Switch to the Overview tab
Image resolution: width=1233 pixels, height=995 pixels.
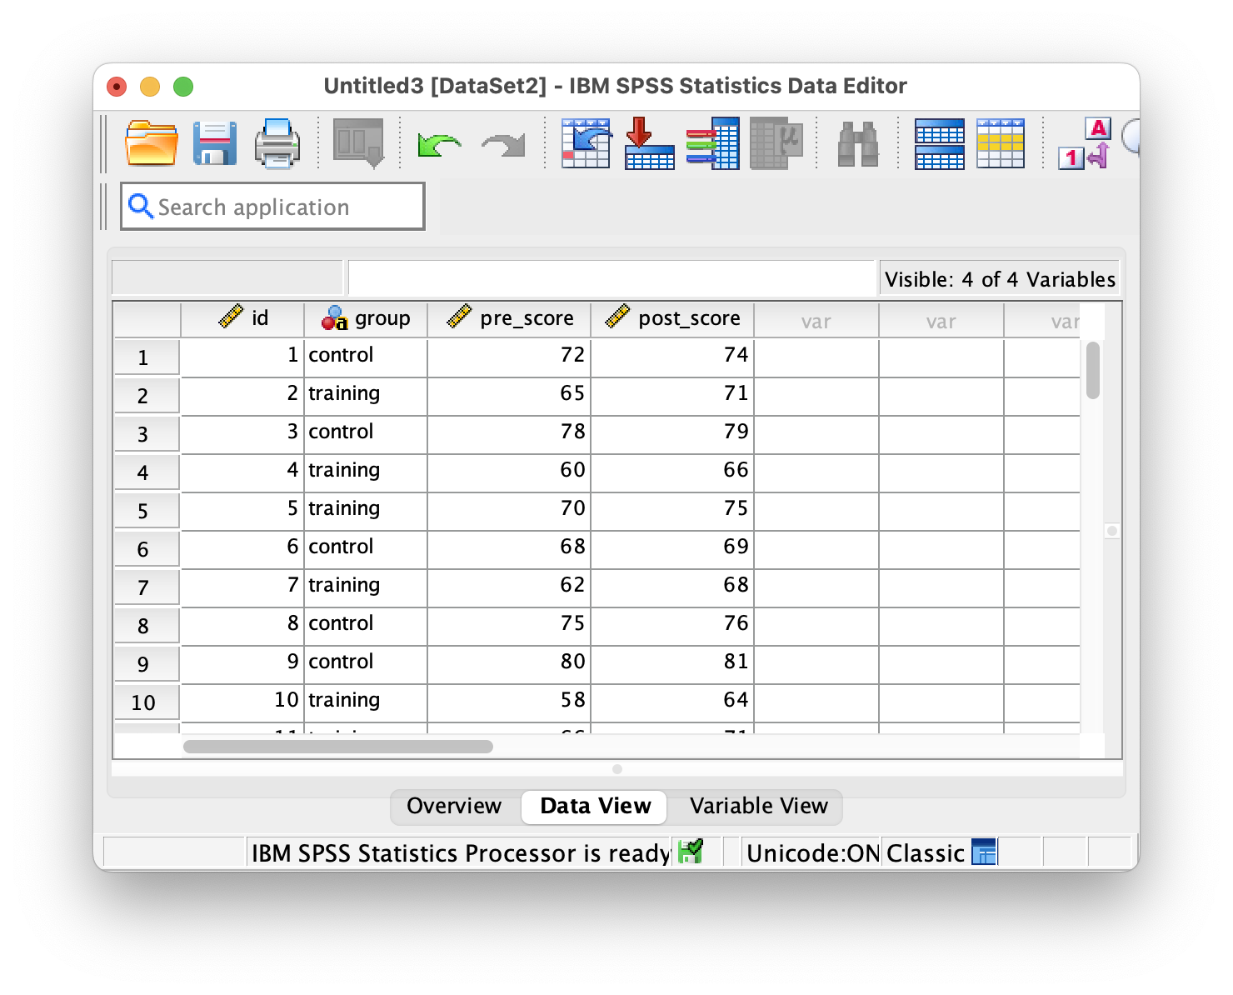pos(454,806)
